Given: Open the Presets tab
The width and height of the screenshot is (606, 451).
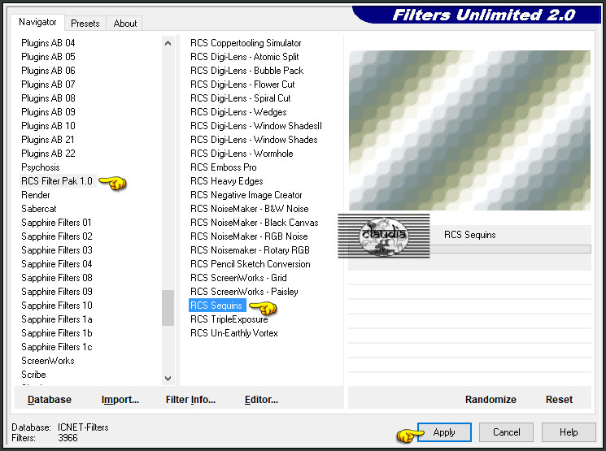Looking at the screenshot, I should coord(85,24).
